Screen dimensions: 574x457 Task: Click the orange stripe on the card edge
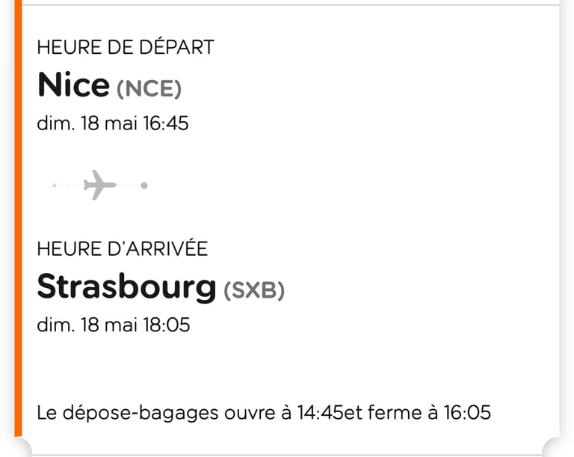(18, 218)
